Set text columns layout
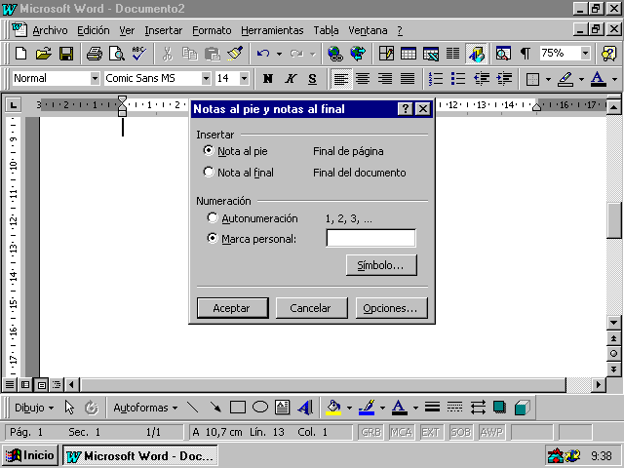 [x=452, y=54]
